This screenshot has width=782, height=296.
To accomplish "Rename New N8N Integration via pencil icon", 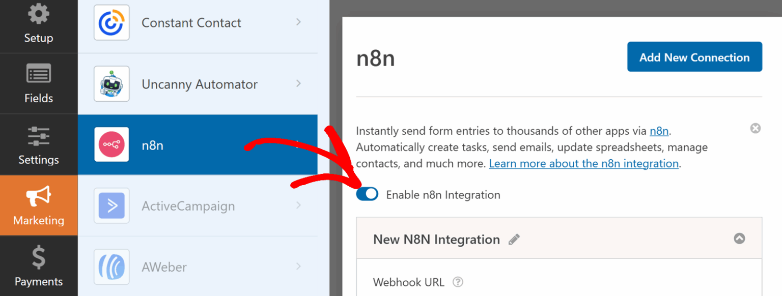I will point(514,239).
